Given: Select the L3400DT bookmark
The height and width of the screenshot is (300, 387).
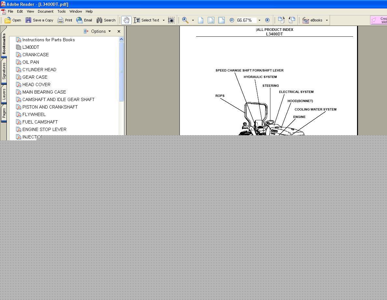Looking at the screenshot, I should coord(31,47).
